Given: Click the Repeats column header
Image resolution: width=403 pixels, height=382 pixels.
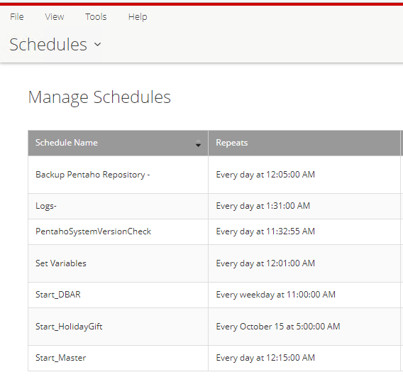Looking at the screenshot, I should tap(231, 143).
